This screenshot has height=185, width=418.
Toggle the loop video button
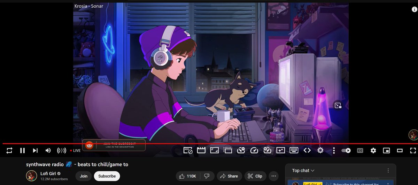coord(9,150)
